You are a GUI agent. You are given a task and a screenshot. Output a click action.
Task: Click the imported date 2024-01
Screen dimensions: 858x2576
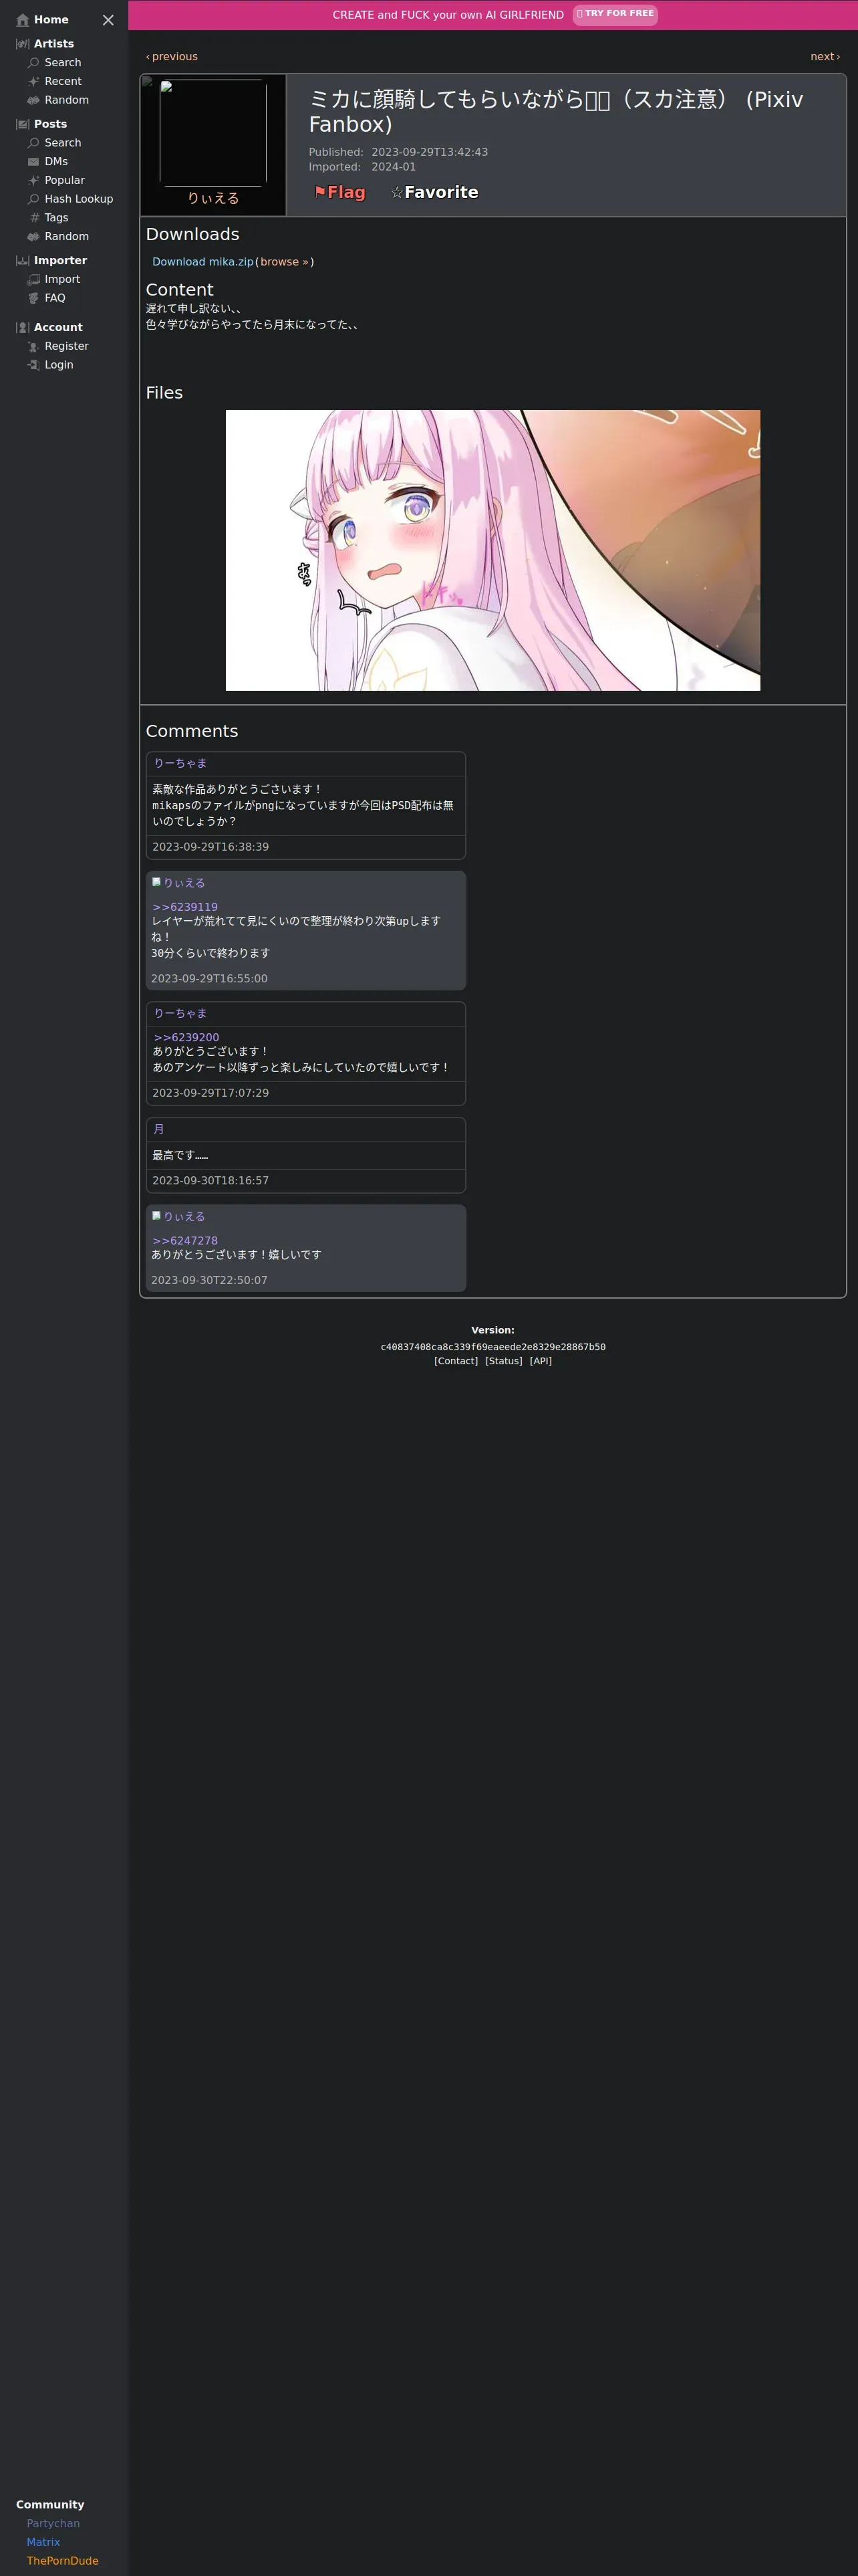tap(394, 167)
